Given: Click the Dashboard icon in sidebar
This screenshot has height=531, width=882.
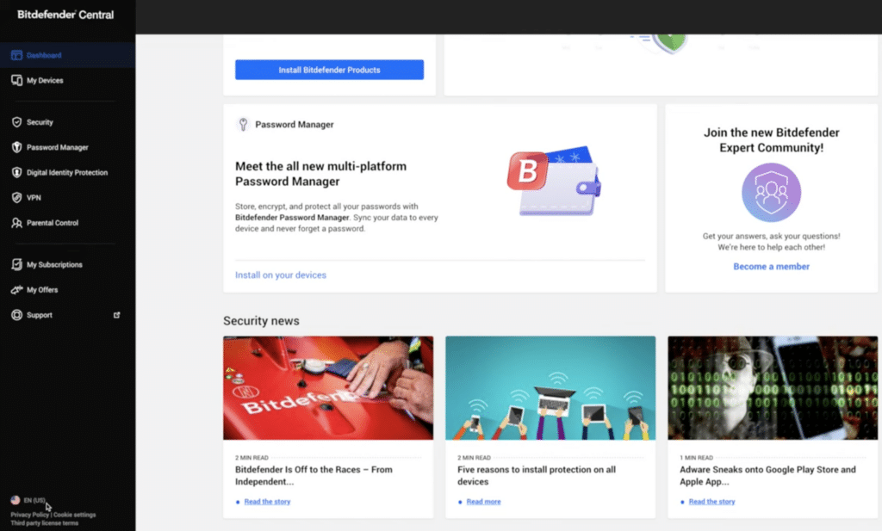Looking at the screenshot, I should (x=16, y=55).
